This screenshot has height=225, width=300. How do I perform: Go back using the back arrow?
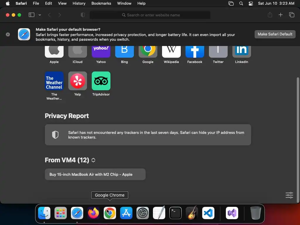[49, 15]
